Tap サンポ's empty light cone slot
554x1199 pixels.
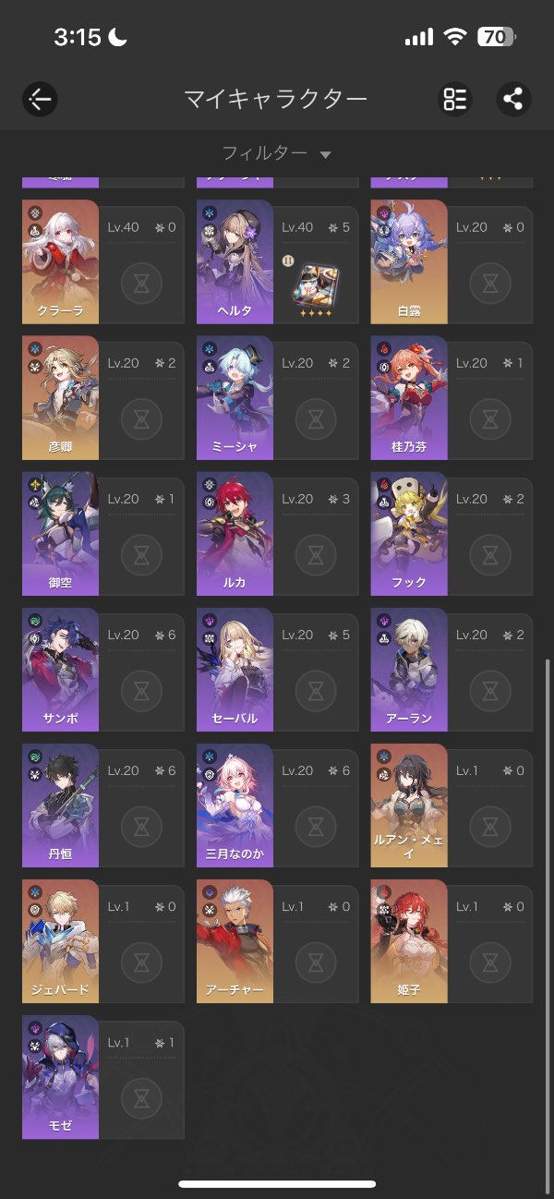click(x=141, y=692)
